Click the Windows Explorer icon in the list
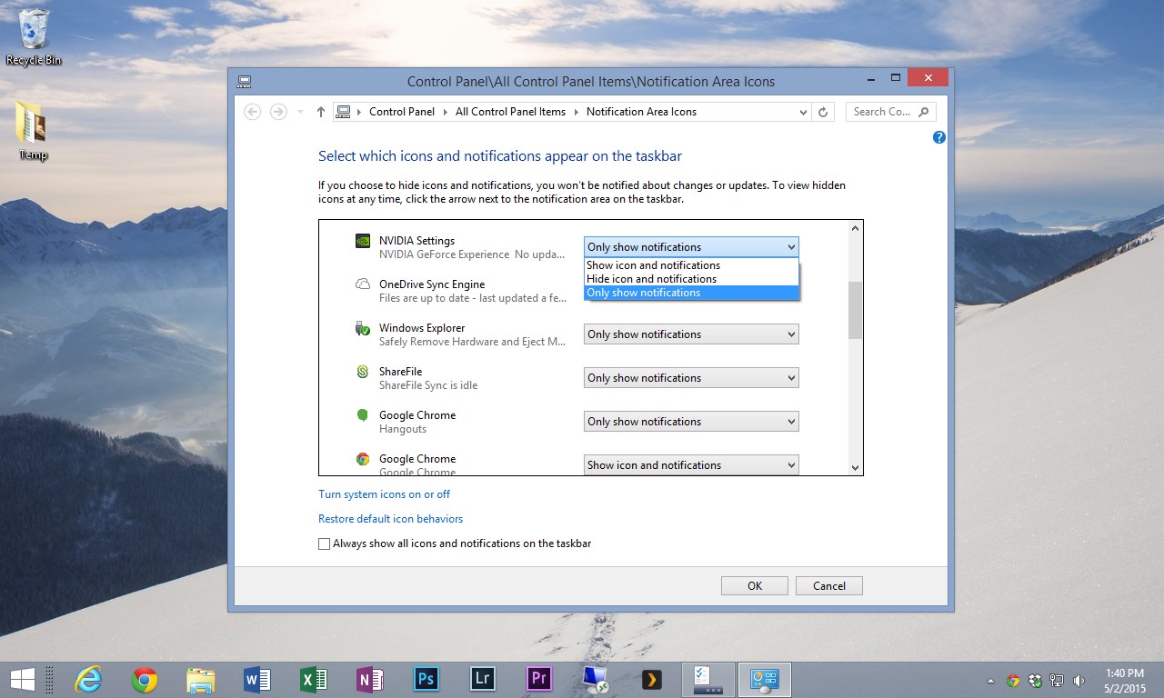 click(x=362, y=329)
